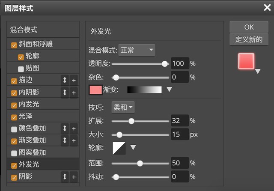
Task: Click reorder arrows next to 描边
Action: [x=65, y=81]
